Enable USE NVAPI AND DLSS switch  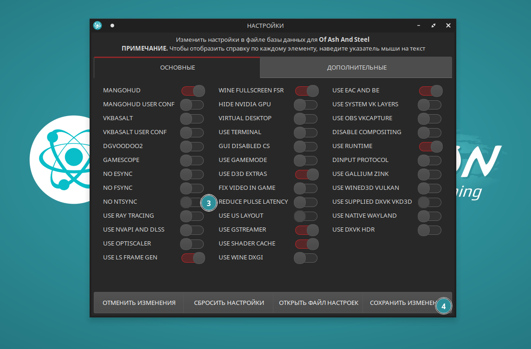192,230
